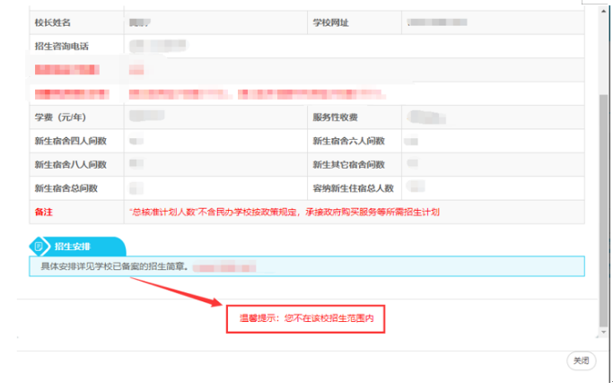Click the 招生咨询电话 value
The image size is (613, 391).
click(158, 46)
